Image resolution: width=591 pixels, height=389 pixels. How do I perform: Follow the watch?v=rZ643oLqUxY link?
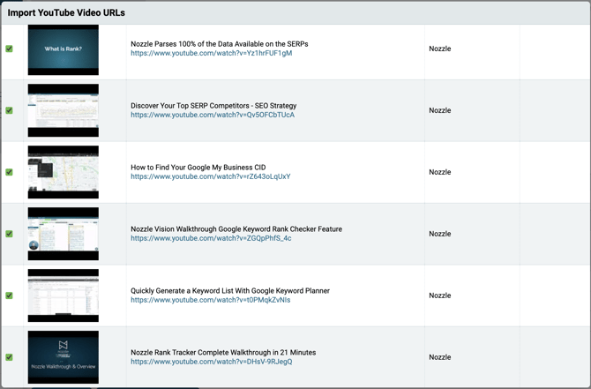pos(211,176)
